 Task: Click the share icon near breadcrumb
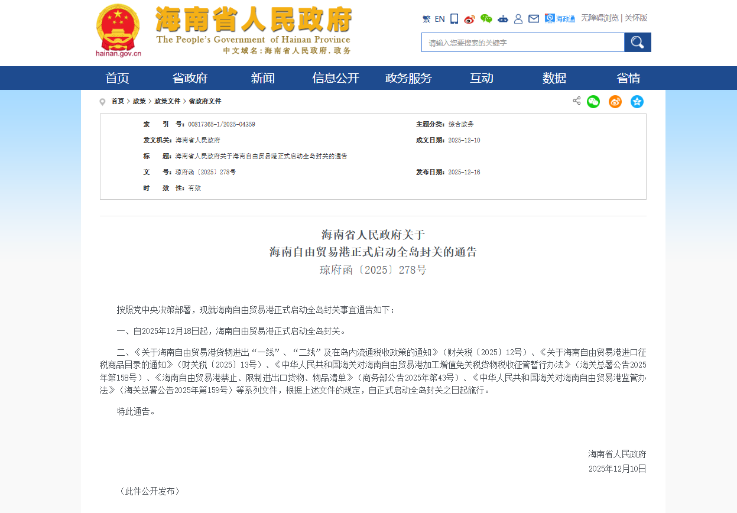click(576, 101)
